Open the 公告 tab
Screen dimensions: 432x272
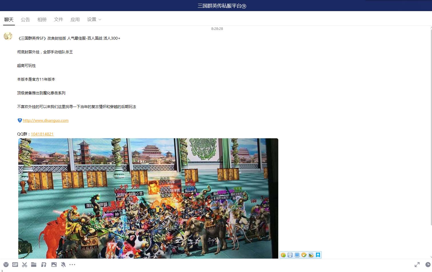25,19
